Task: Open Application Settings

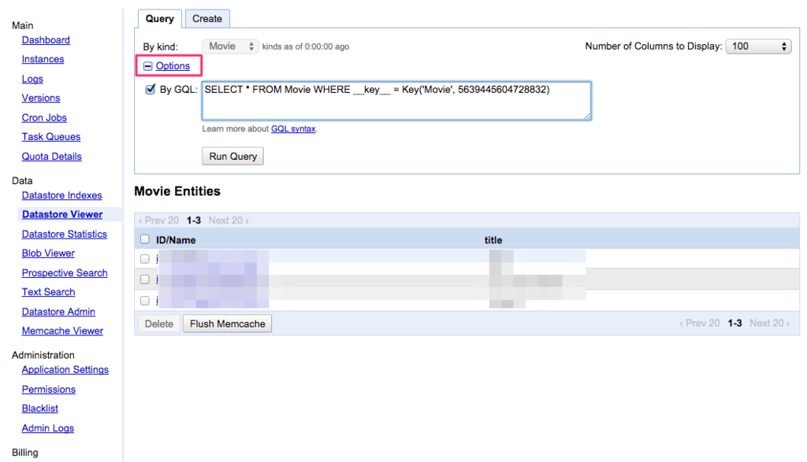Action: (x=65, y=369)
